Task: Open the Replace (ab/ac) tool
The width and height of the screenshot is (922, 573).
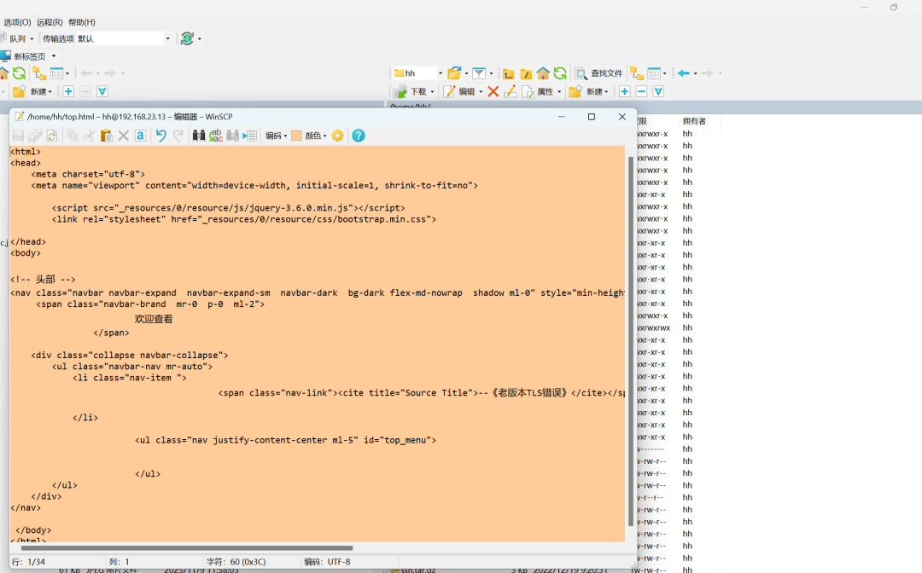Action: tap(216, 136)
